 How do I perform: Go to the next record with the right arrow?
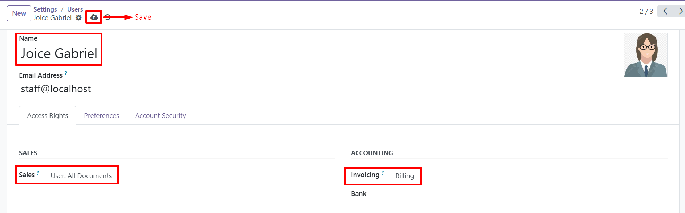click(679, 11)
